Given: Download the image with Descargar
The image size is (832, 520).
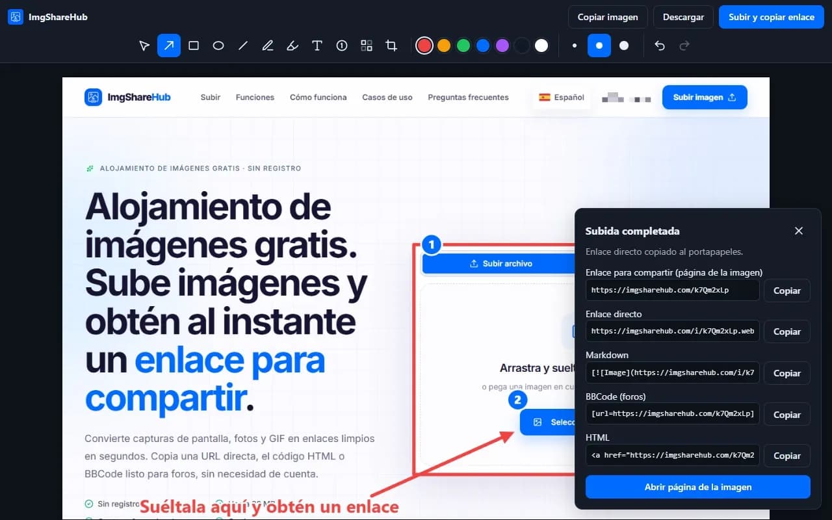Looking at the screenshot, I should click(x=683, y=17).
